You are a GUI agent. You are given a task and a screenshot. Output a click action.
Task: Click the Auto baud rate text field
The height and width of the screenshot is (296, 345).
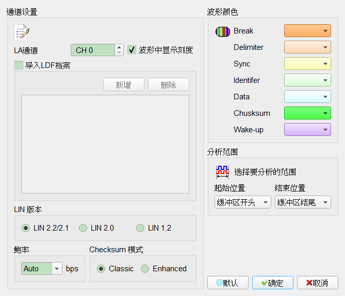pos(37,269)
